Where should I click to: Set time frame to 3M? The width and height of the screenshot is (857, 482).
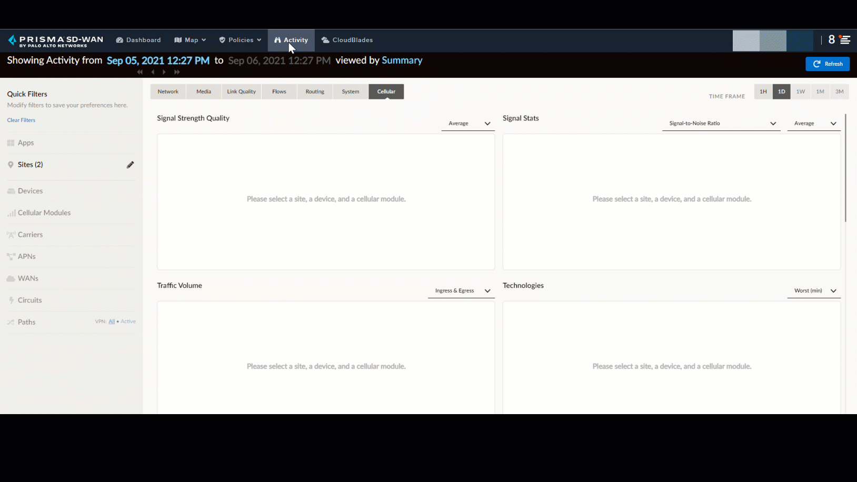click(839, 92)
